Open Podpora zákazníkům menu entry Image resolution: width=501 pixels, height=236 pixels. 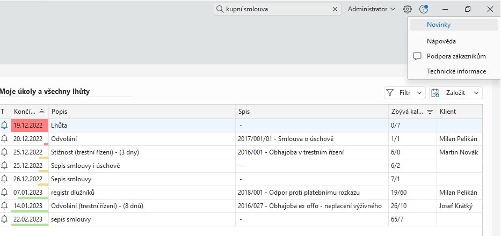click(x=456, y=56)
